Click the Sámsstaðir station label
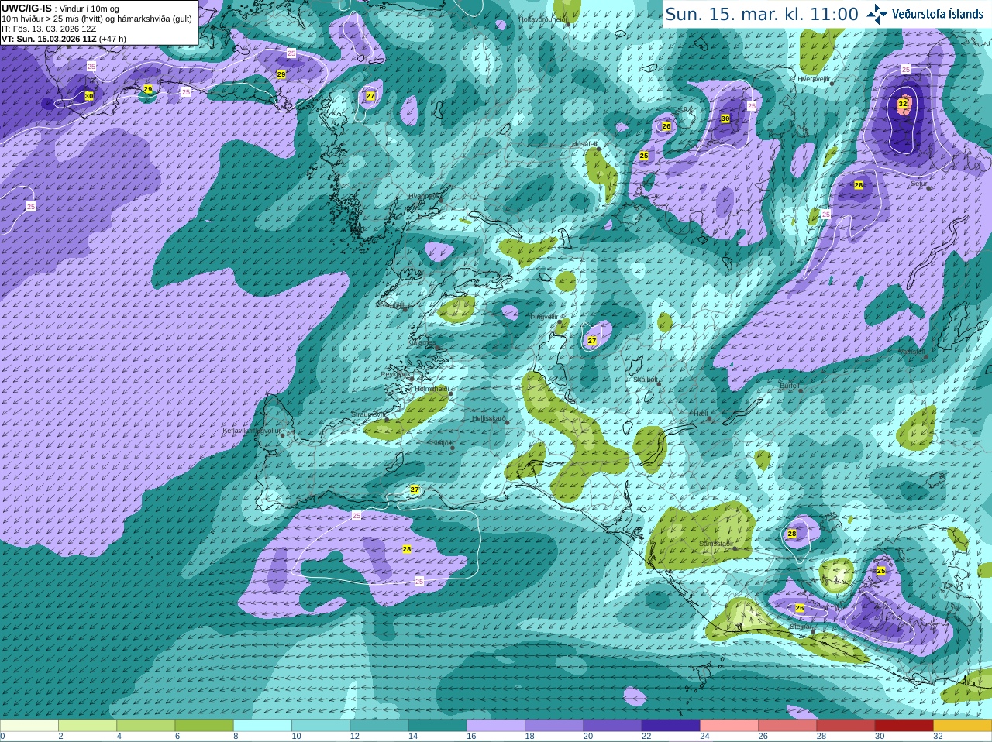This screenshot has height=742, width=992. pos(716,544)
